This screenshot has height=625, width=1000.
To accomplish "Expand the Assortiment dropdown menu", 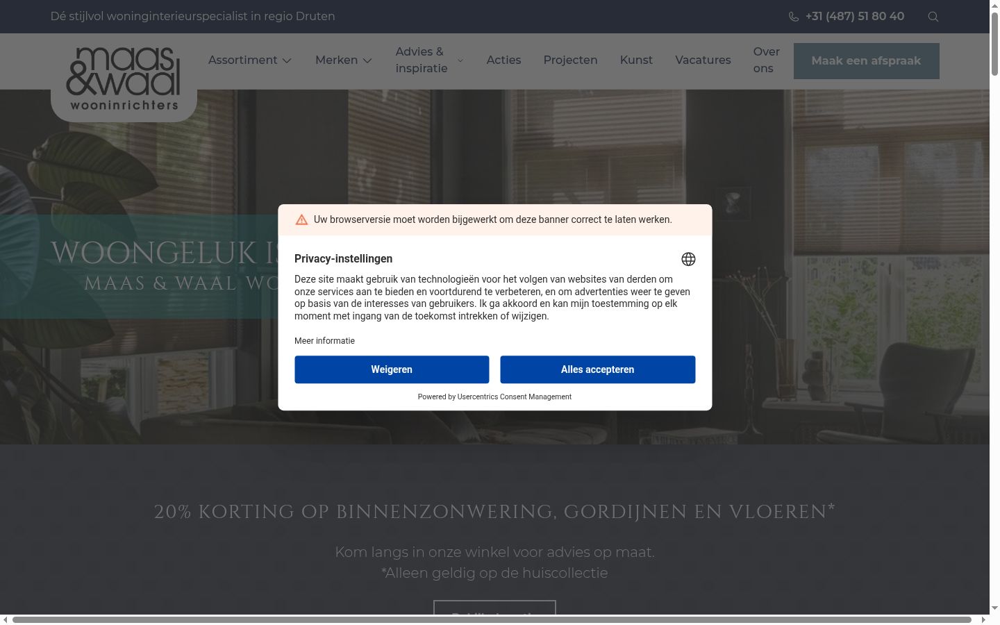I will [250, 60].
